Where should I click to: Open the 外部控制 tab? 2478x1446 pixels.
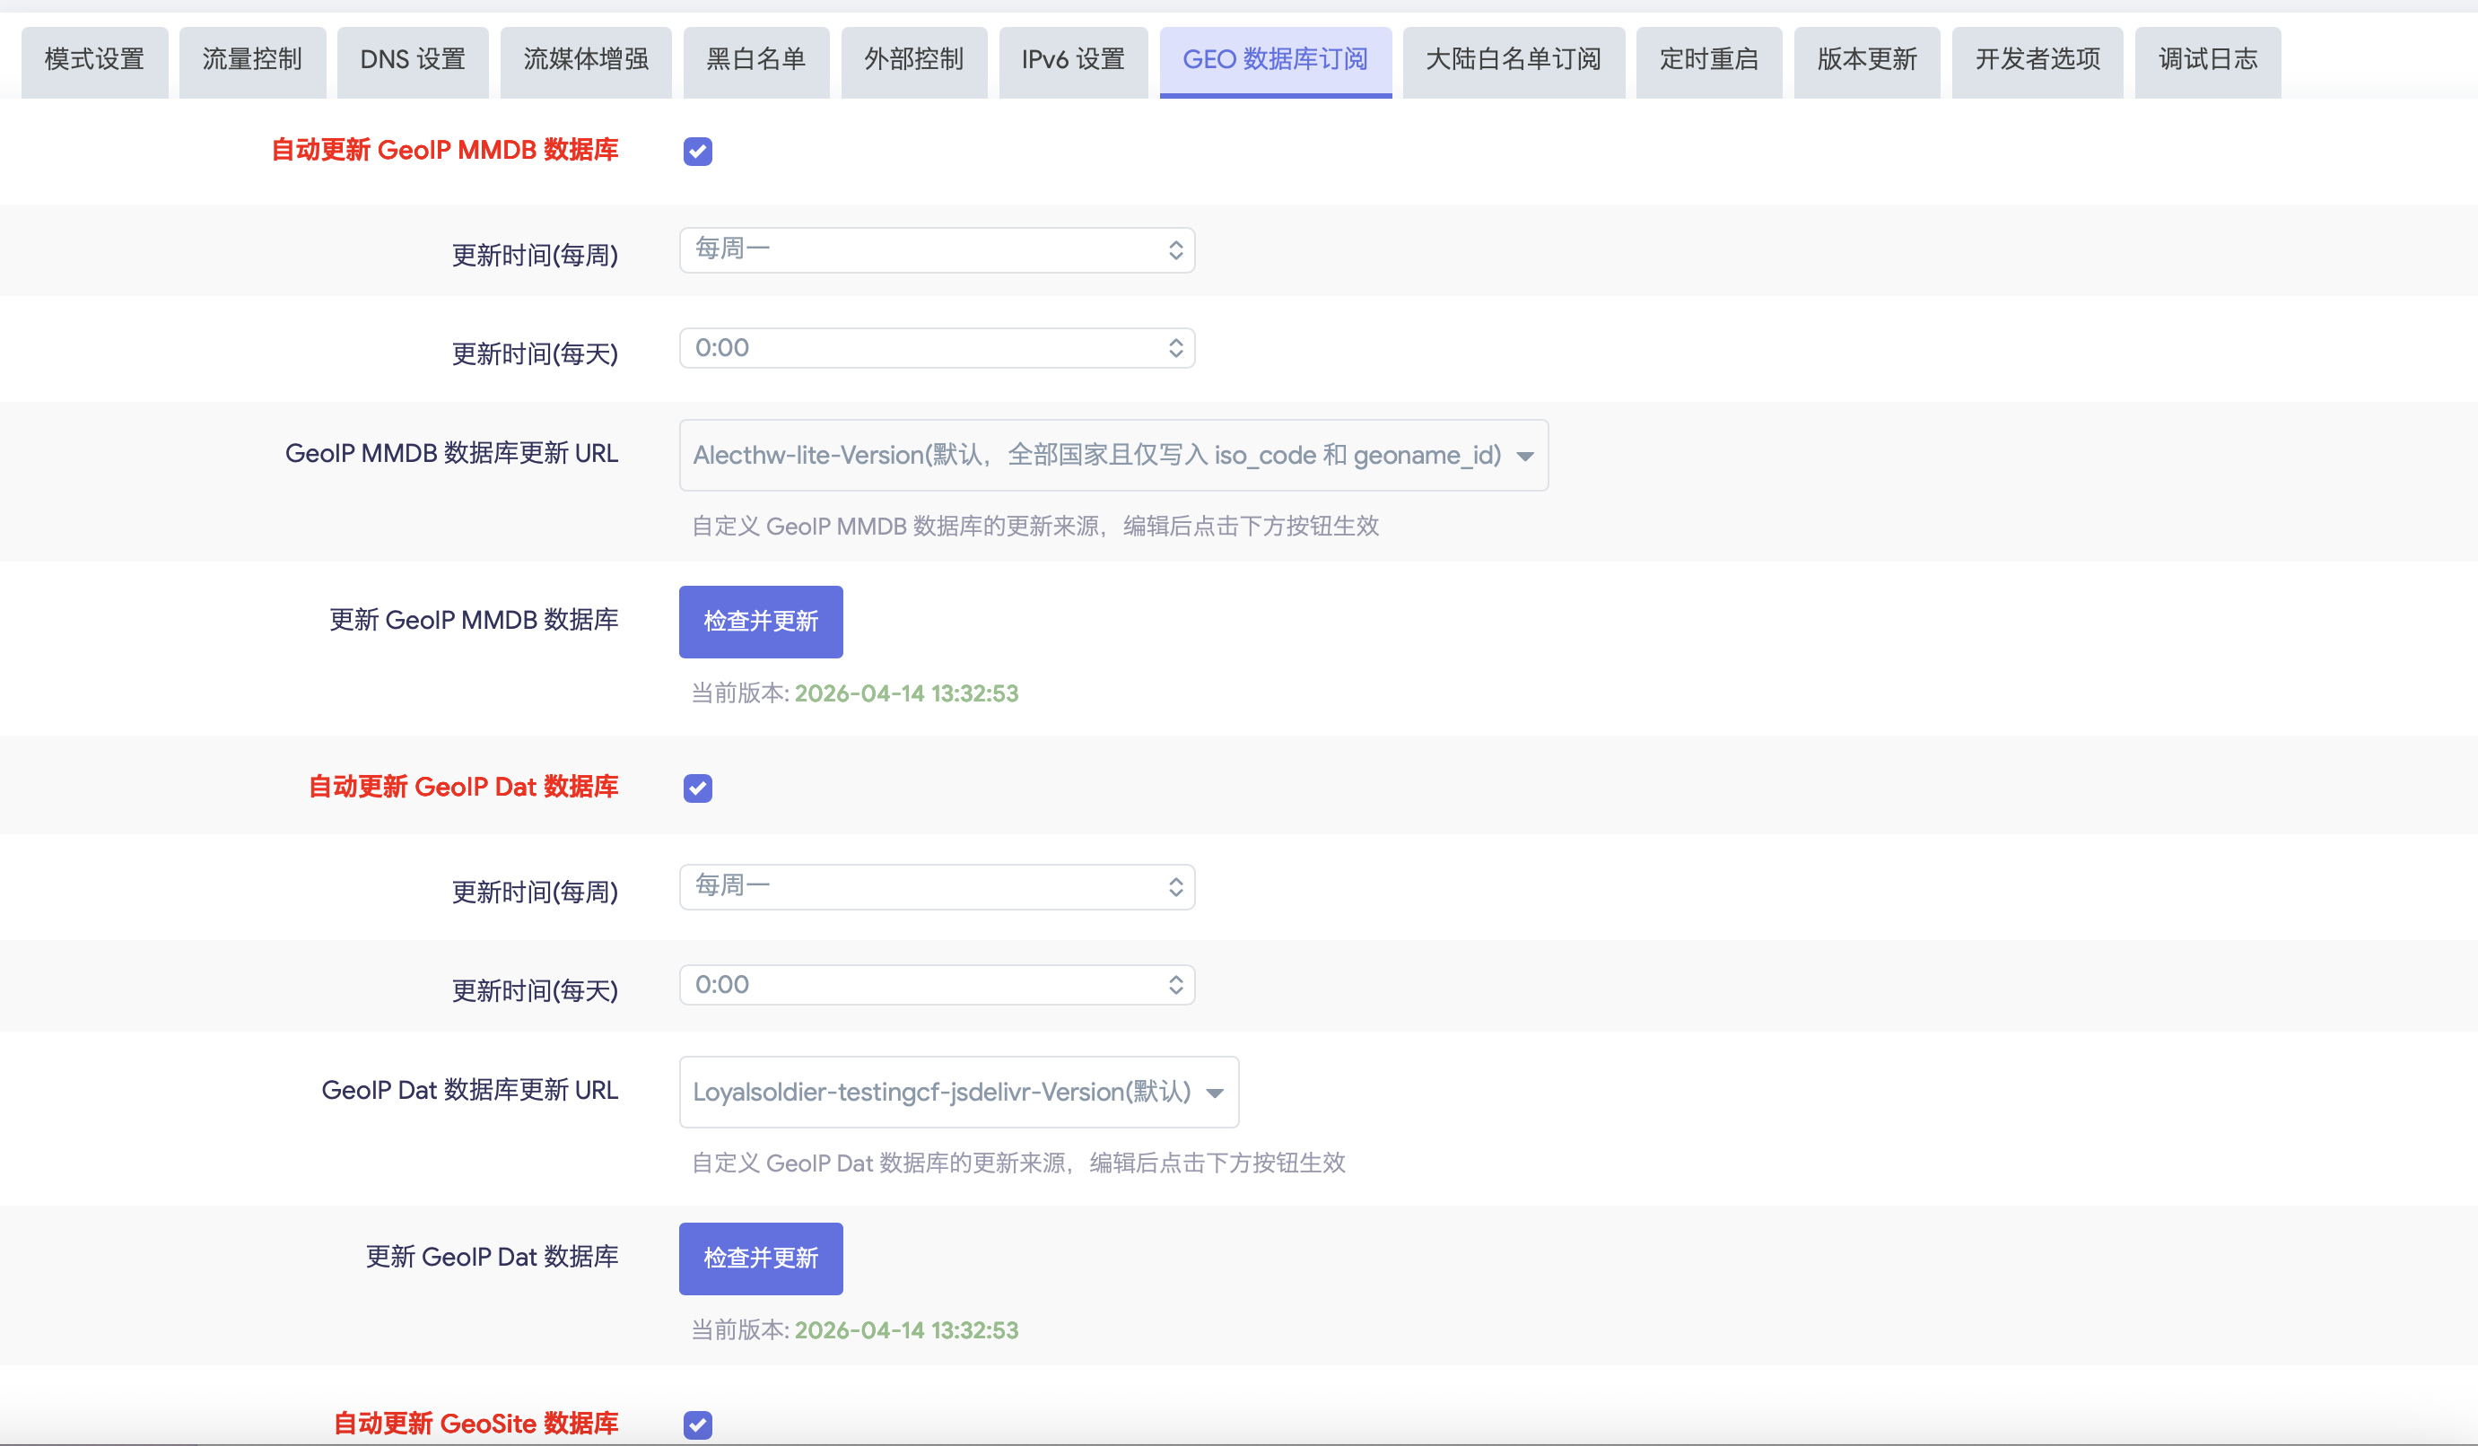914,61
